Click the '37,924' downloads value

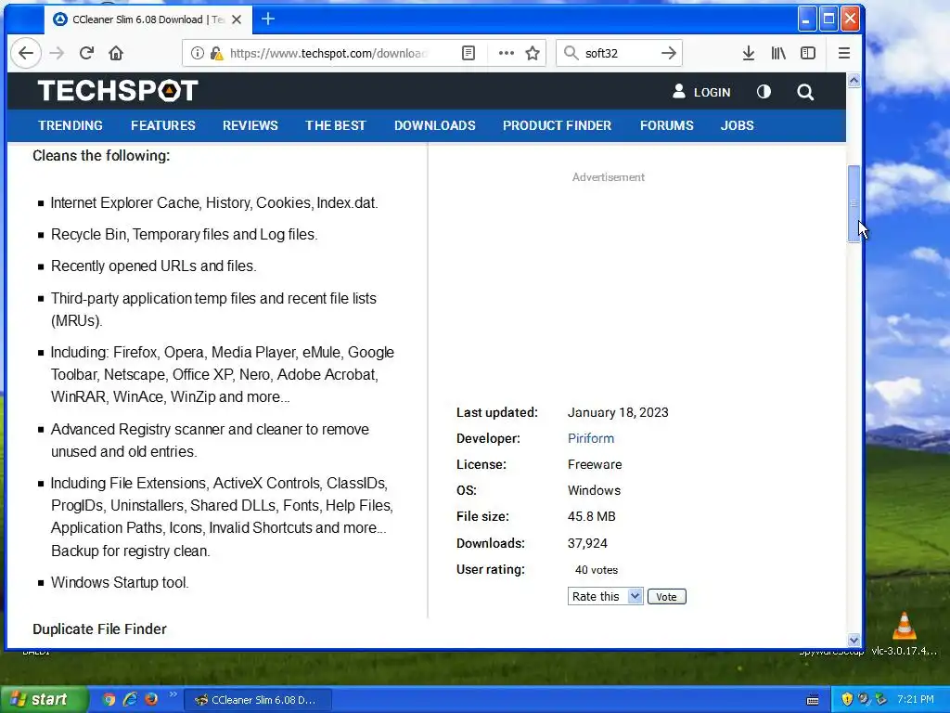[587, 543]
